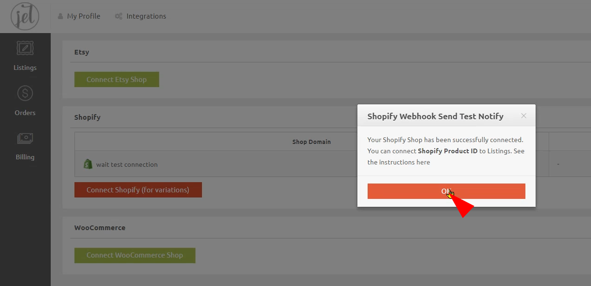Click Connect WooCommerce Shop button
This screenshot has height=286, width=591.
click(x=135, y=255)
